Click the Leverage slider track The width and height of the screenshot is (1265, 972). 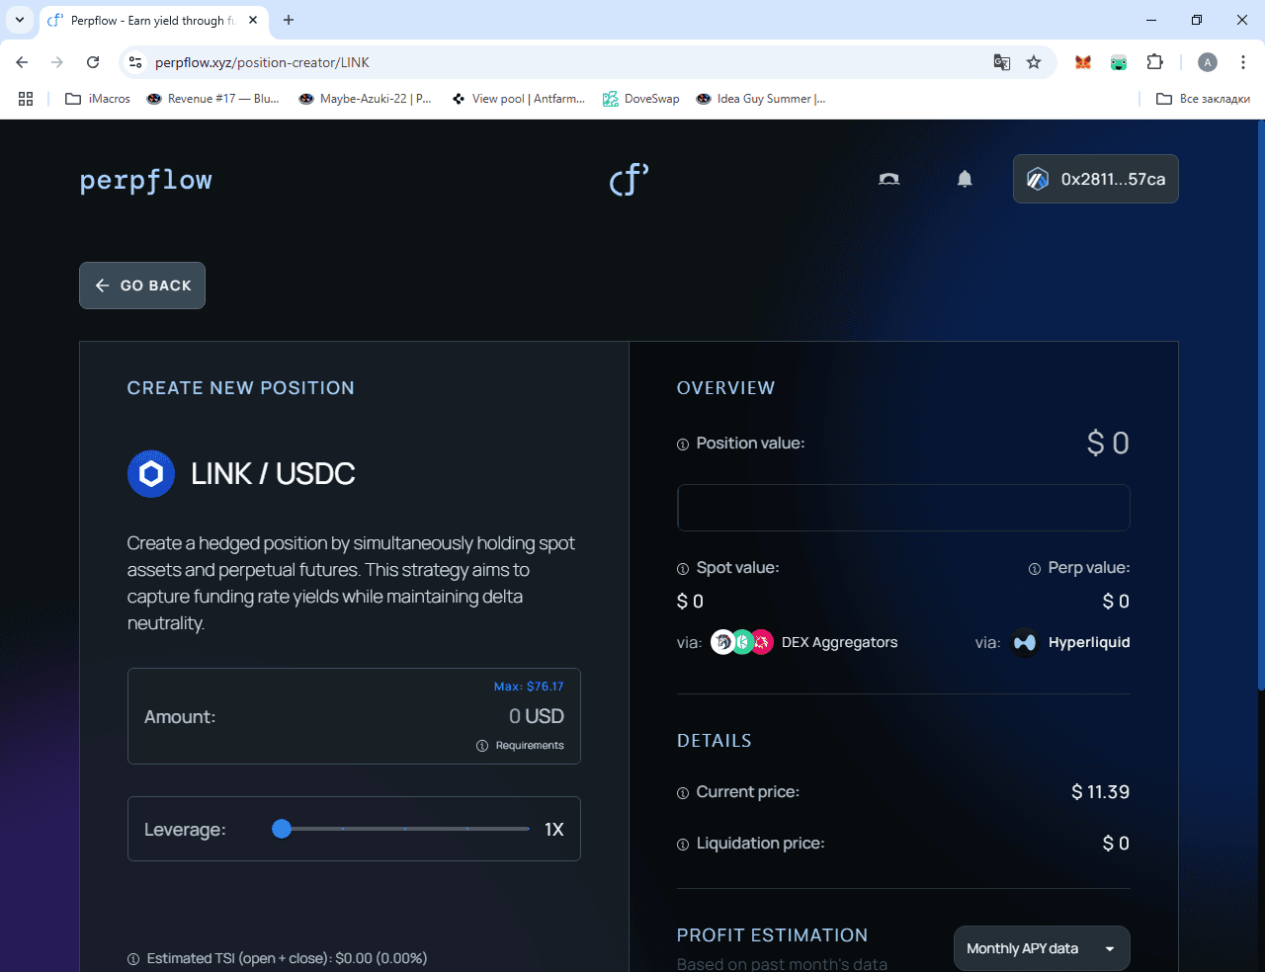point(405,829)
